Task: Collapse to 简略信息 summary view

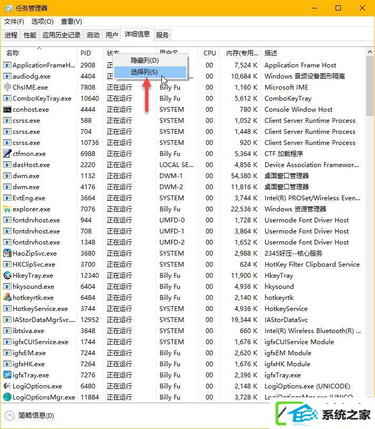Action: coord(29,416)
